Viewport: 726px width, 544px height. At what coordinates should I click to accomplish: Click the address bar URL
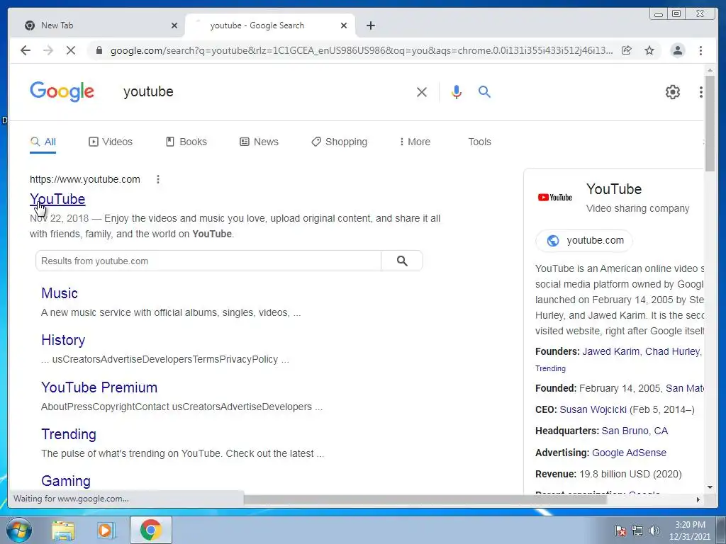pos(361,50)
